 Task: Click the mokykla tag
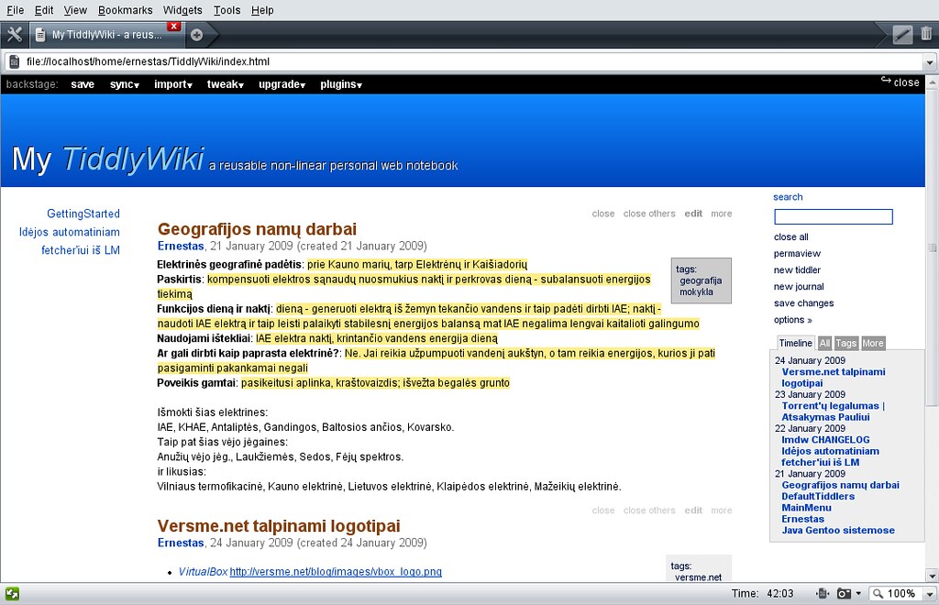click(696, 292)
